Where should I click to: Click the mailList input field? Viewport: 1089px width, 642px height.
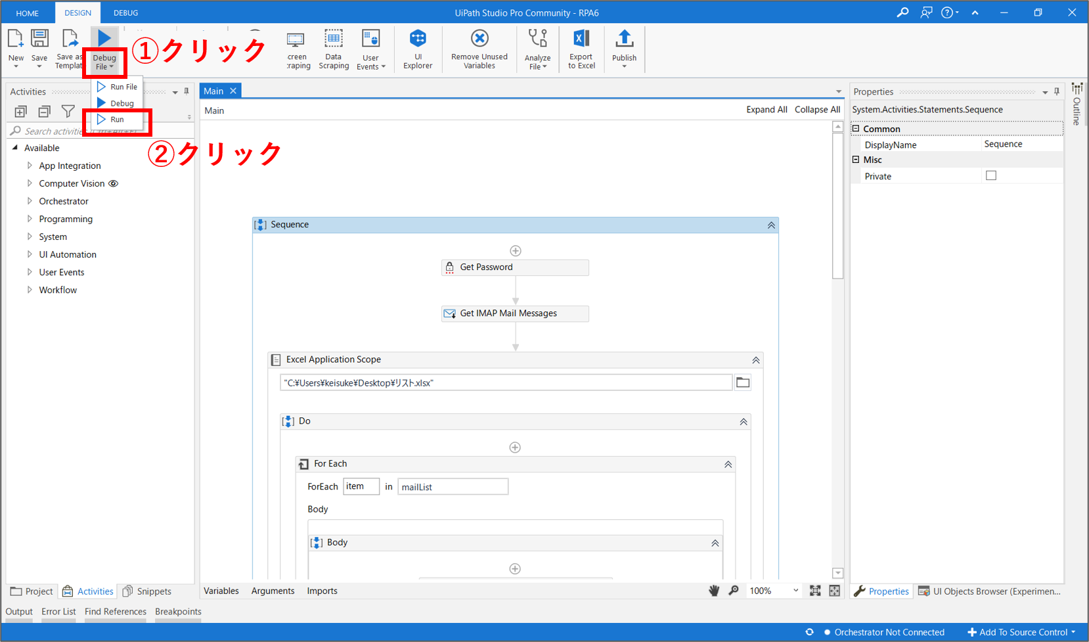[x=453, y=487]
